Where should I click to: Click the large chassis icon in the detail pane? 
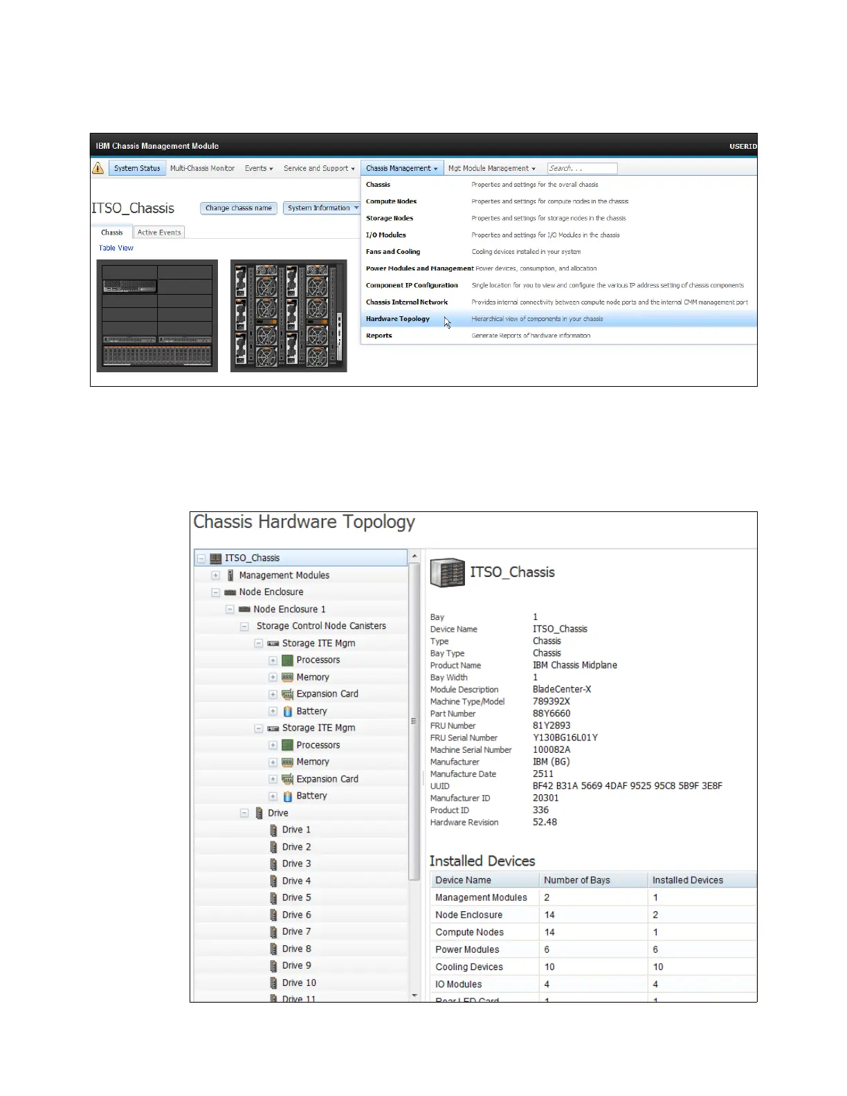pyautogui.click(x=447, y=572)
